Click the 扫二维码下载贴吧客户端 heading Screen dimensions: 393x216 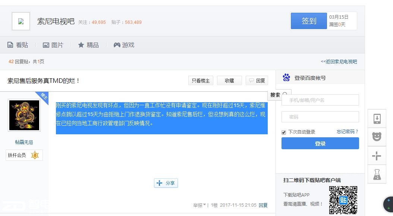(312, 180)
